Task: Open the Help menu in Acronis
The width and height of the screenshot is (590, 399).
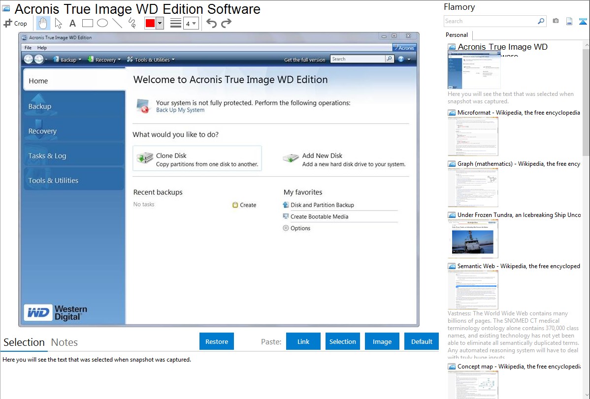Action: click(42, 48)
